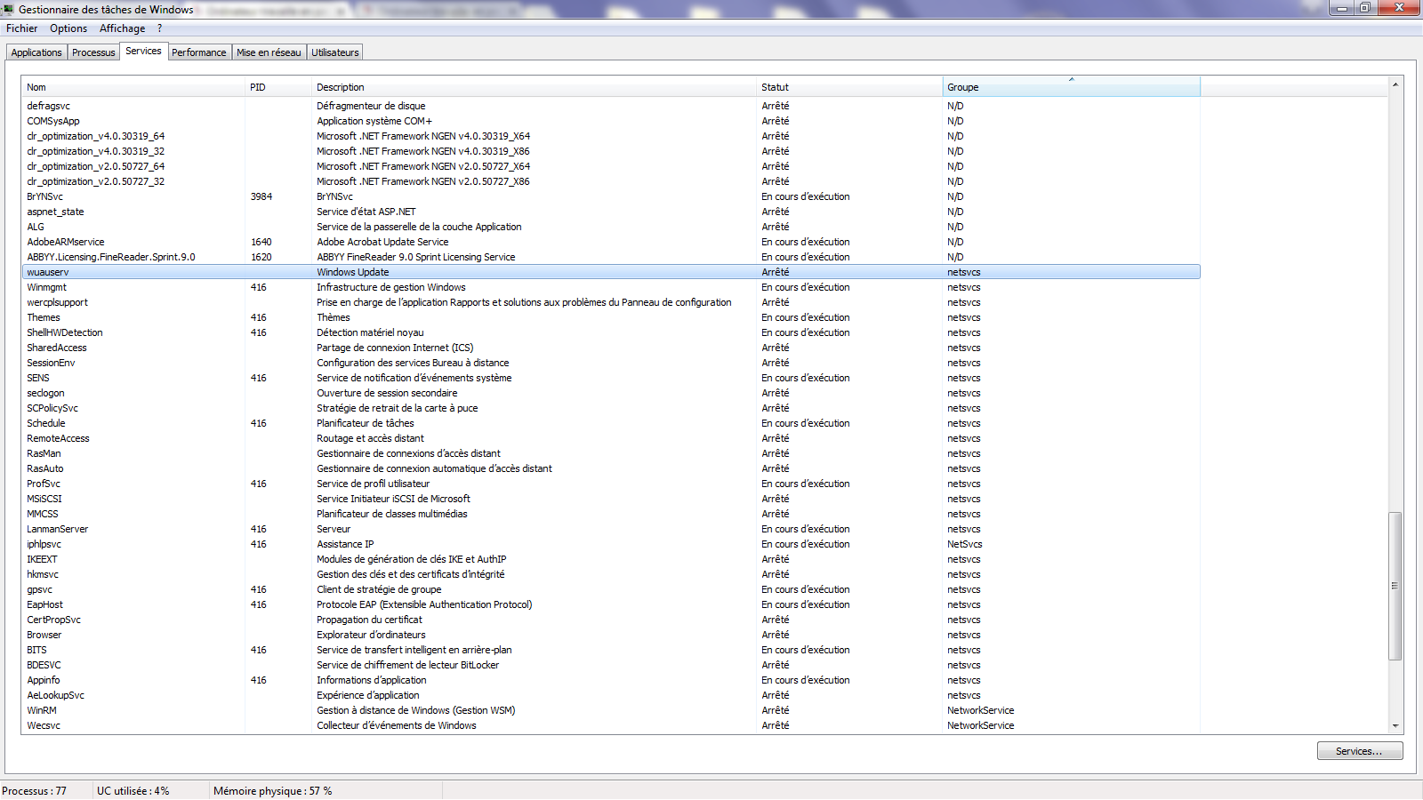Select the iphlpsvc service

click(x=611, y=544)
